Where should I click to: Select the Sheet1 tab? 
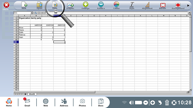(32, 94)
